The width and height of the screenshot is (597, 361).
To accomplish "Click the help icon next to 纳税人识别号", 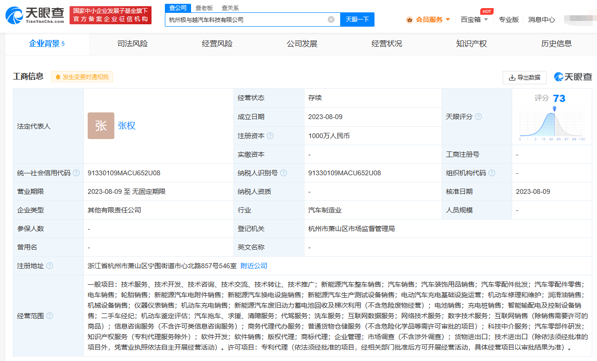I will 283,173.
